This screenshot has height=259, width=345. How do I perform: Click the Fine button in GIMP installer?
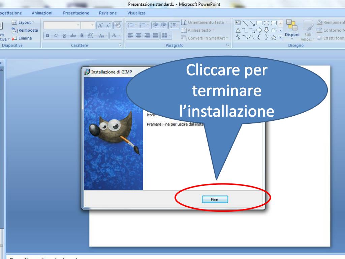point(215,199)
